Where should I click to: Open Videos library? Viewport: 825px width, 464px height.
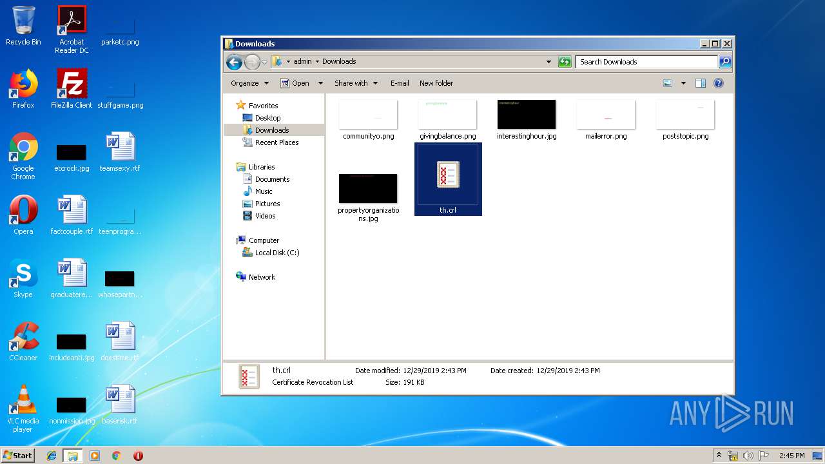(259, 216)
